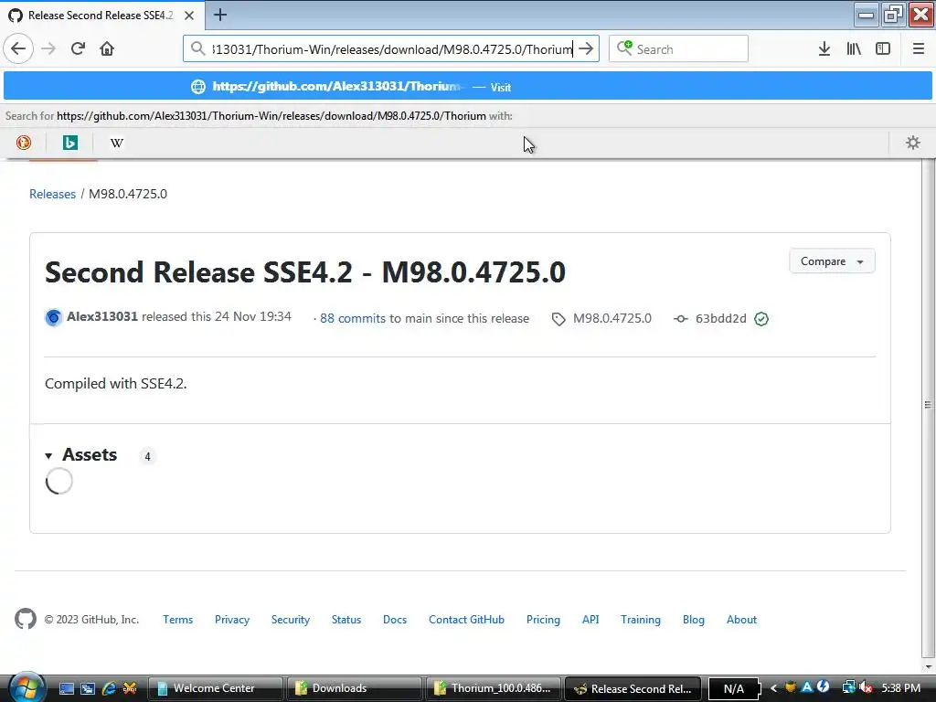Click the 5:38 PM clock

click(900, 688)
